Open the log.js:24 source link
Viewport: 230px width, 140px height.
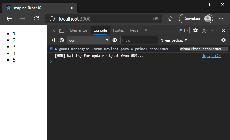211,56
